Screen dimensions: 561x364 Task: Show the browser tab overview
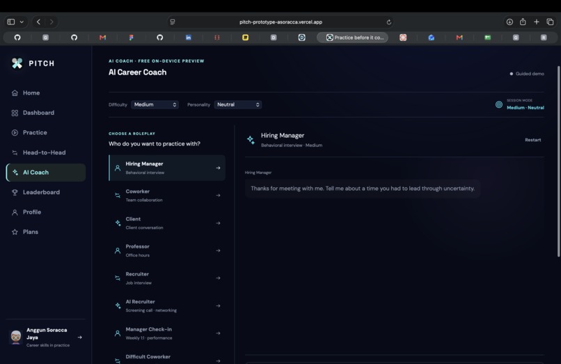pos(551,22)
